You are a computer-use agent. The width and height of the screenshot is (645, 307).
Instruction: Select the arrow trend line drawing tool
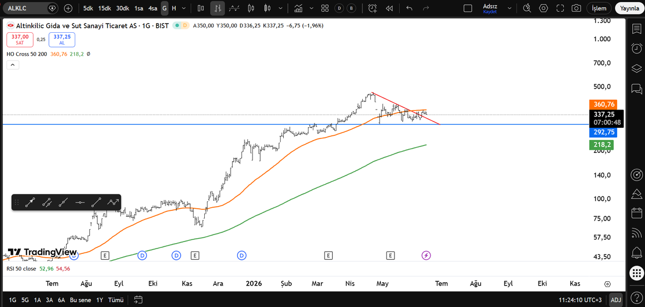click(30, 202)
